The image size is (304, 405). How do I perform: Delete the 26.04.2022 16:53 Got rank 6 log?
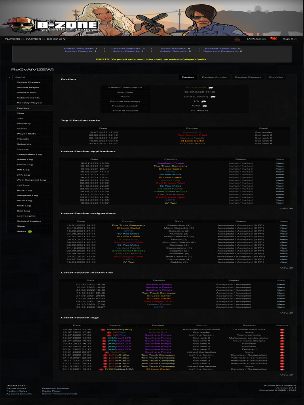coord(282,341)
